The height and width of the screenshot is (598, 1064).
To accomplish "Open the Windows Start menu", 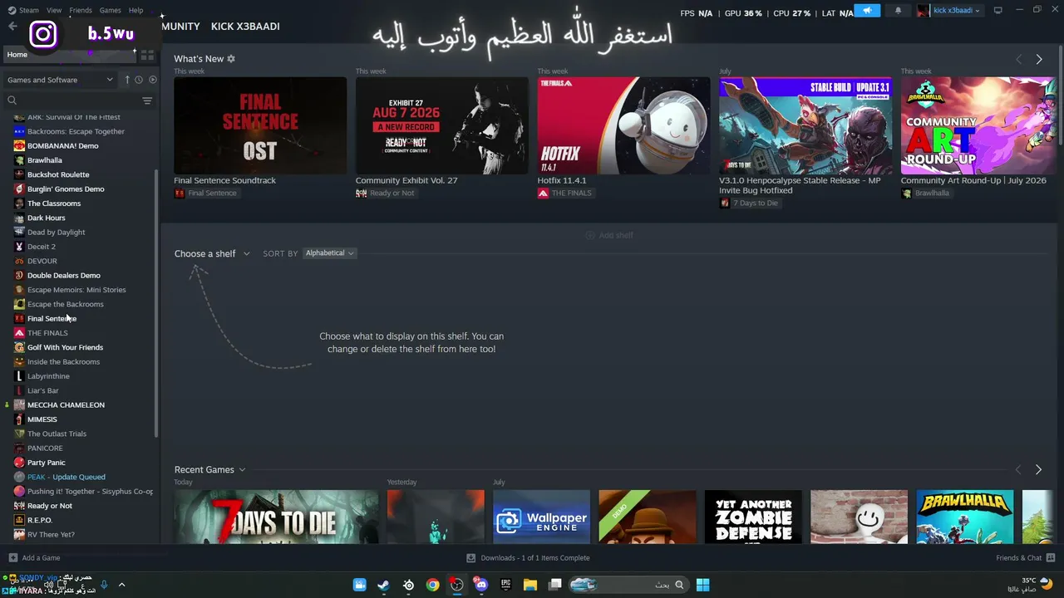I will point(702,585).
